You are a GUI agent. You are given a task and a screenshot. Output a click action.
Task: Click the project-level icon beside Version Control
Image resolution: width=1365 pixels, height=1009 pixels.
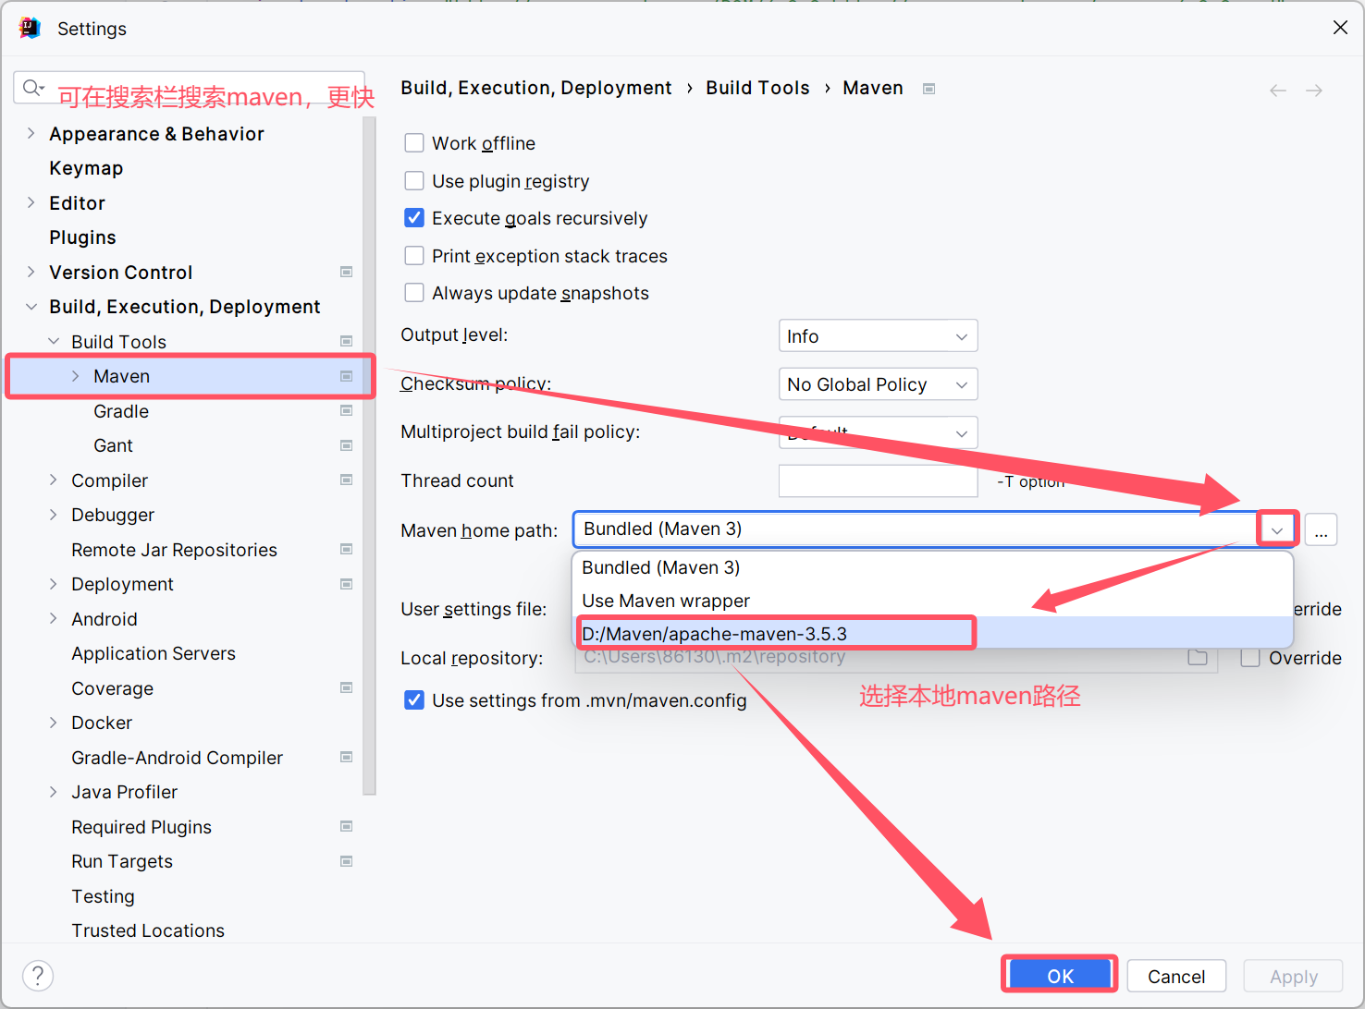coord(347,272)
